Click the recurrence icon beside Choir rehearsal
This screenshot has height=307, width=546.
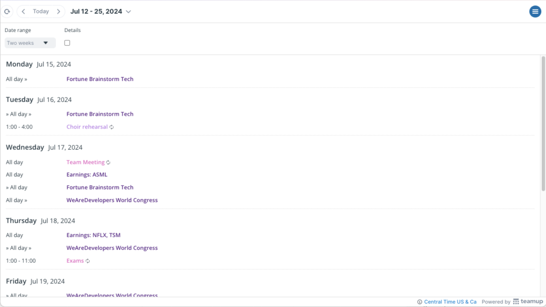pos(111,127)
